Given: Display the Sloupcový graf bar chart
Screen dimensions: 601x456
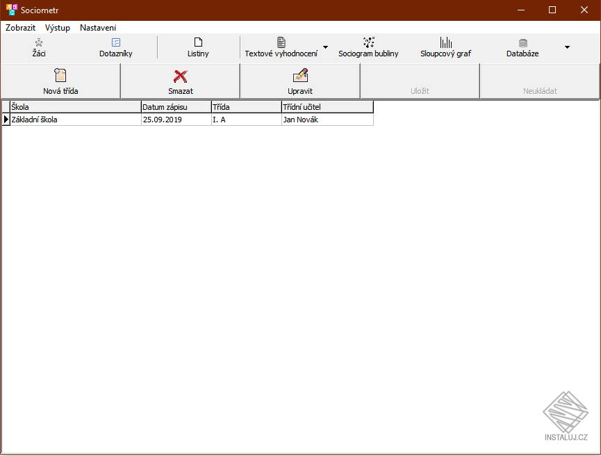Looking at the screenshot, I should tap(446, 47).
